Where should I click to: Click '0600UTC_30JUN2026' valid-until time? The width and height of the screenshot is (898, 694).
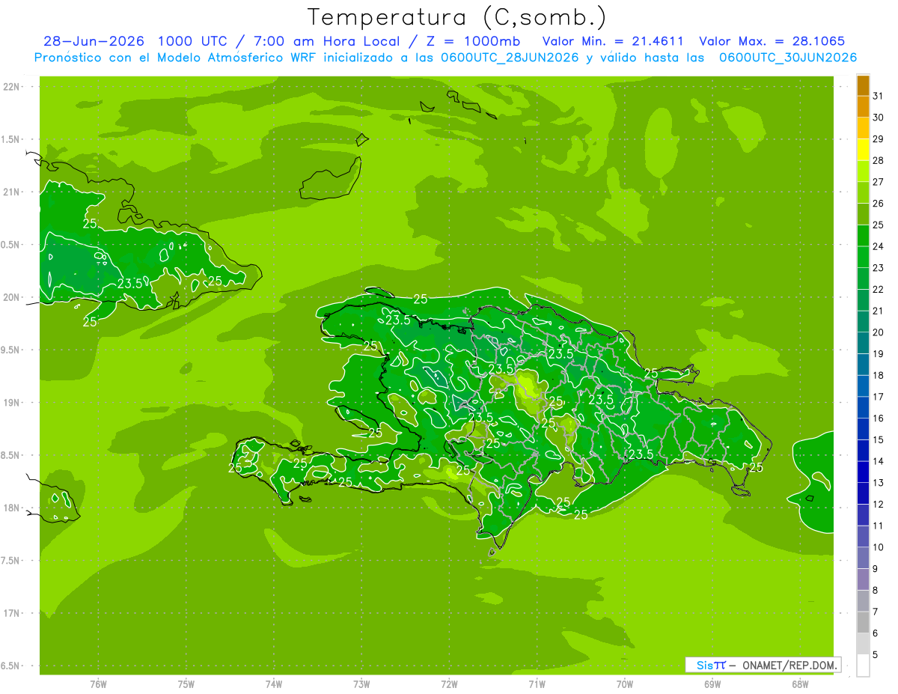coord(788,58)
